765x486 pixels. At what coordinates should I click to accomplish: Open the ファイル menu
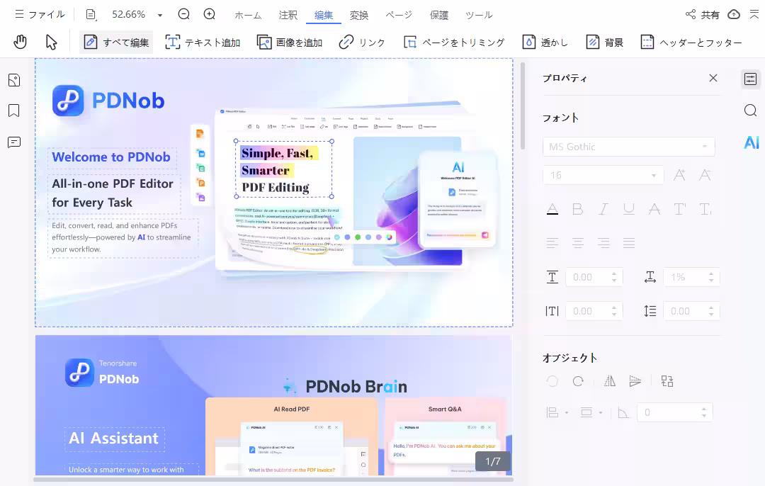(x=40, y=14)
